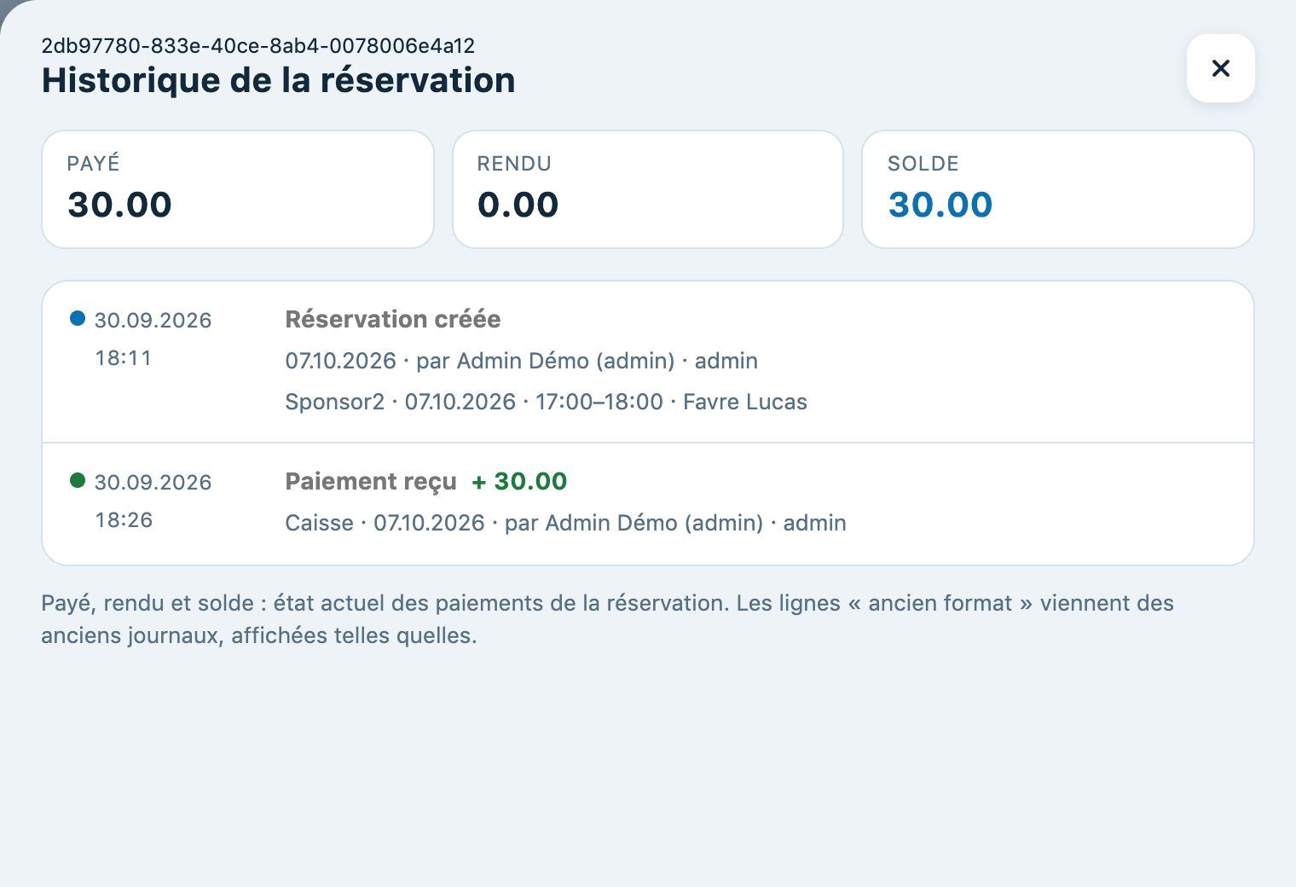Click the Historique de la réservation heading
Image resolution: width=1296 pixels, height=887 pixels.
point(278,80)
